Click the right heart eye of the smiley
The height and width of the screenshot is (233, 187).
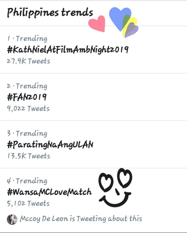click(x=125, y=177)
